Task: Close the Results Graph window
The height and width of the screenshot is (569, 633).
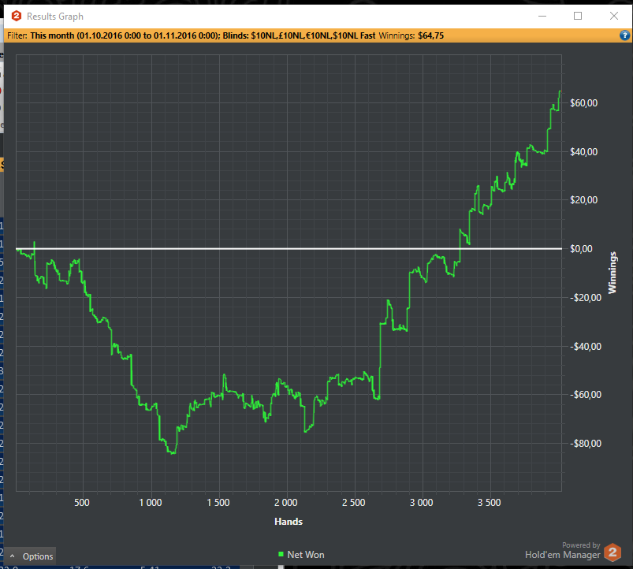Action: click(x=613, y=16)
